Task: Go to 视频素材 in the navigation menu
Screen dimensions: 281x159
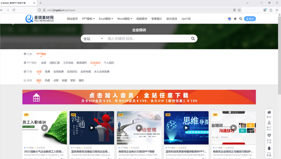Action: [142, 19]
